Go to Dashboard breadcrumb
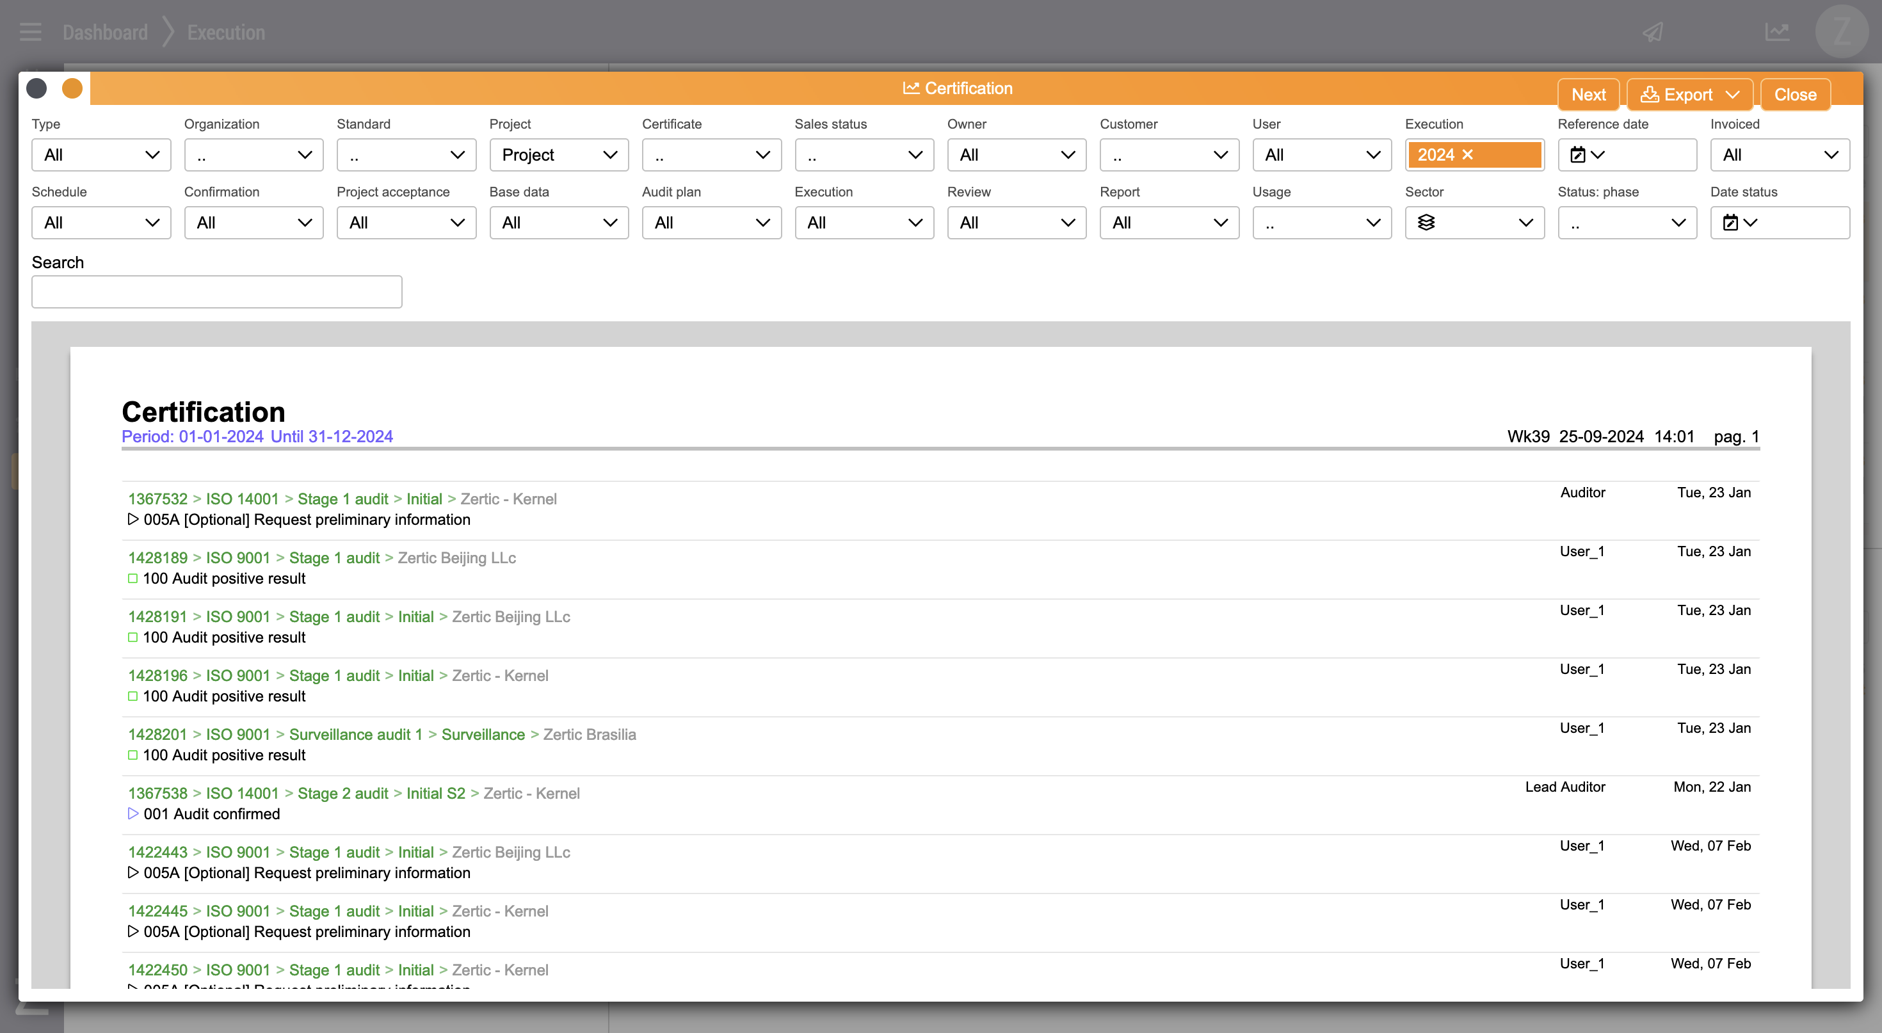The image size is (1882, 1033). pos(105,32)
